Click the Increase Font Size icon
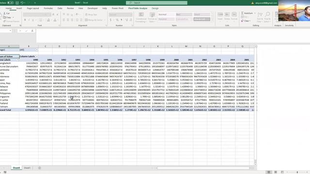Image resolution: width=310 pixels, height=174 pixels. pyautogui.click(x=53, y=14)
